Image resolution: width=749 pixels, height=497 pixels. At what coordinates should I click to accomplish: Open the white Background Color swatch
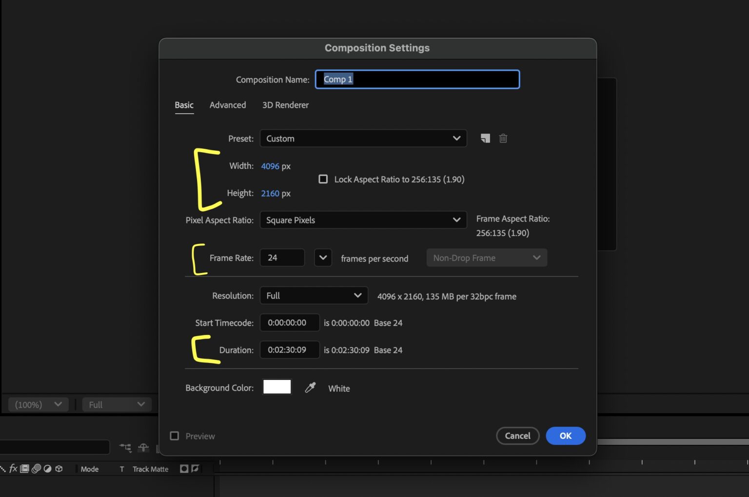[x=277, y=387]
